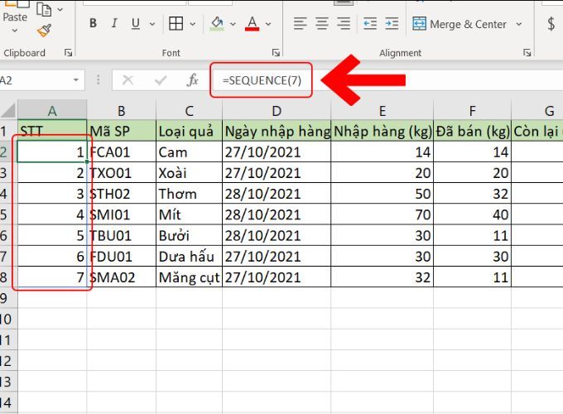Image resolution: width=563 pixels, height=414 pixels.
Task: Decrease indent
Action: tap(370, 24)
